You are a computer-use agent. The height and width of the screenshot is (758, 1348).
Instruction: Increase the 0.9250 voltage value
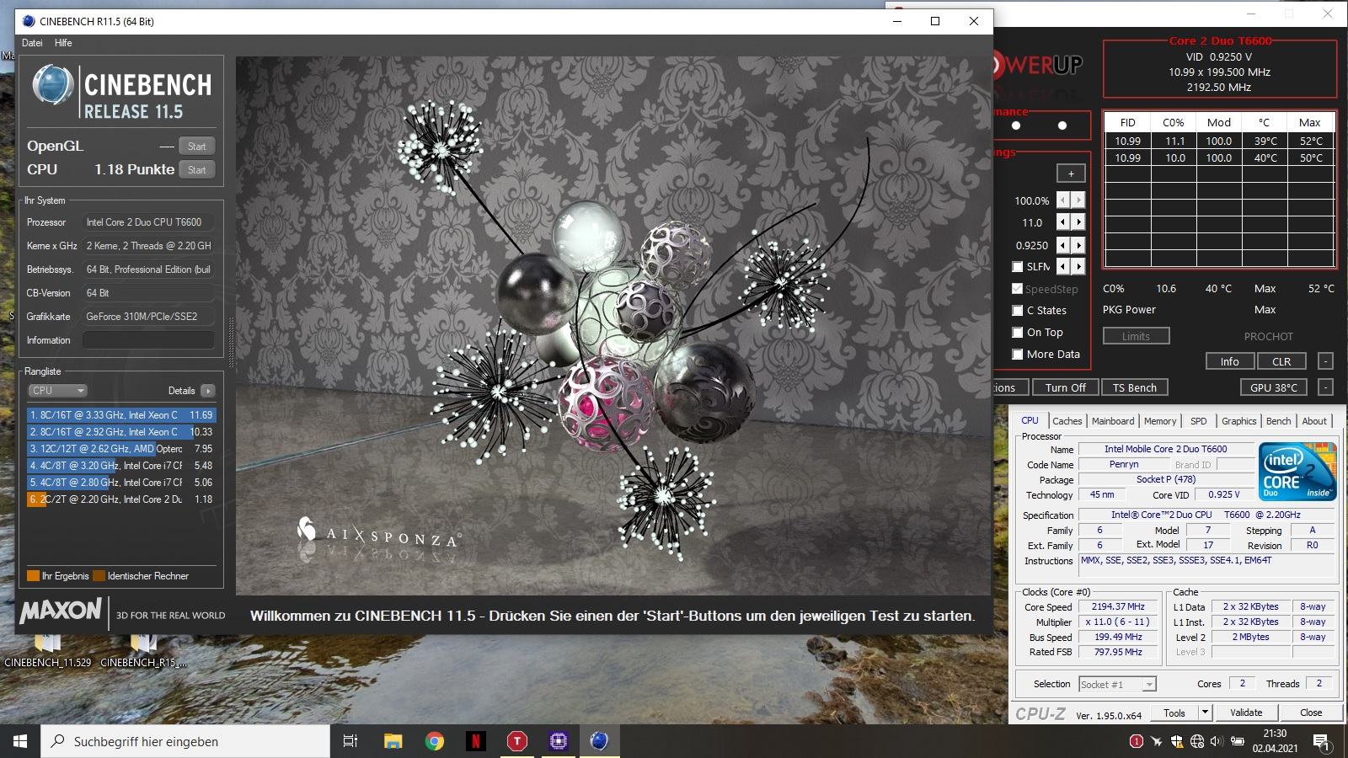1078,245
